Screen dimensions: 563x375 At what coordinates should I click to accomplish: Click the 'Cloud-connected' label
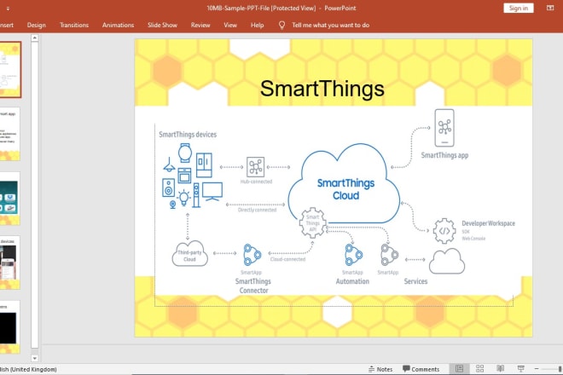click(287, 259)
